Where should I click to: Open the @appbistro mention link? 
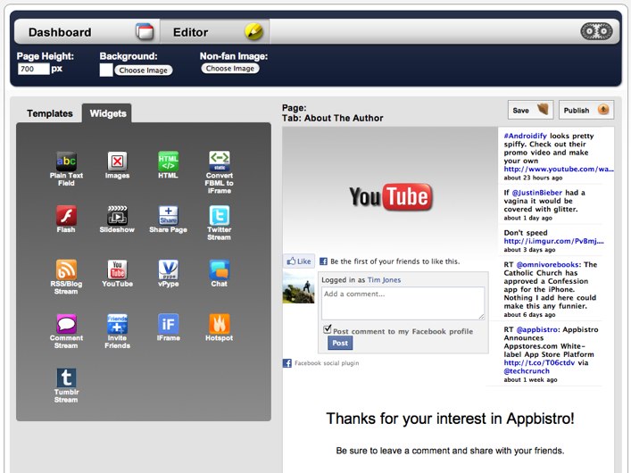point(537,329)
